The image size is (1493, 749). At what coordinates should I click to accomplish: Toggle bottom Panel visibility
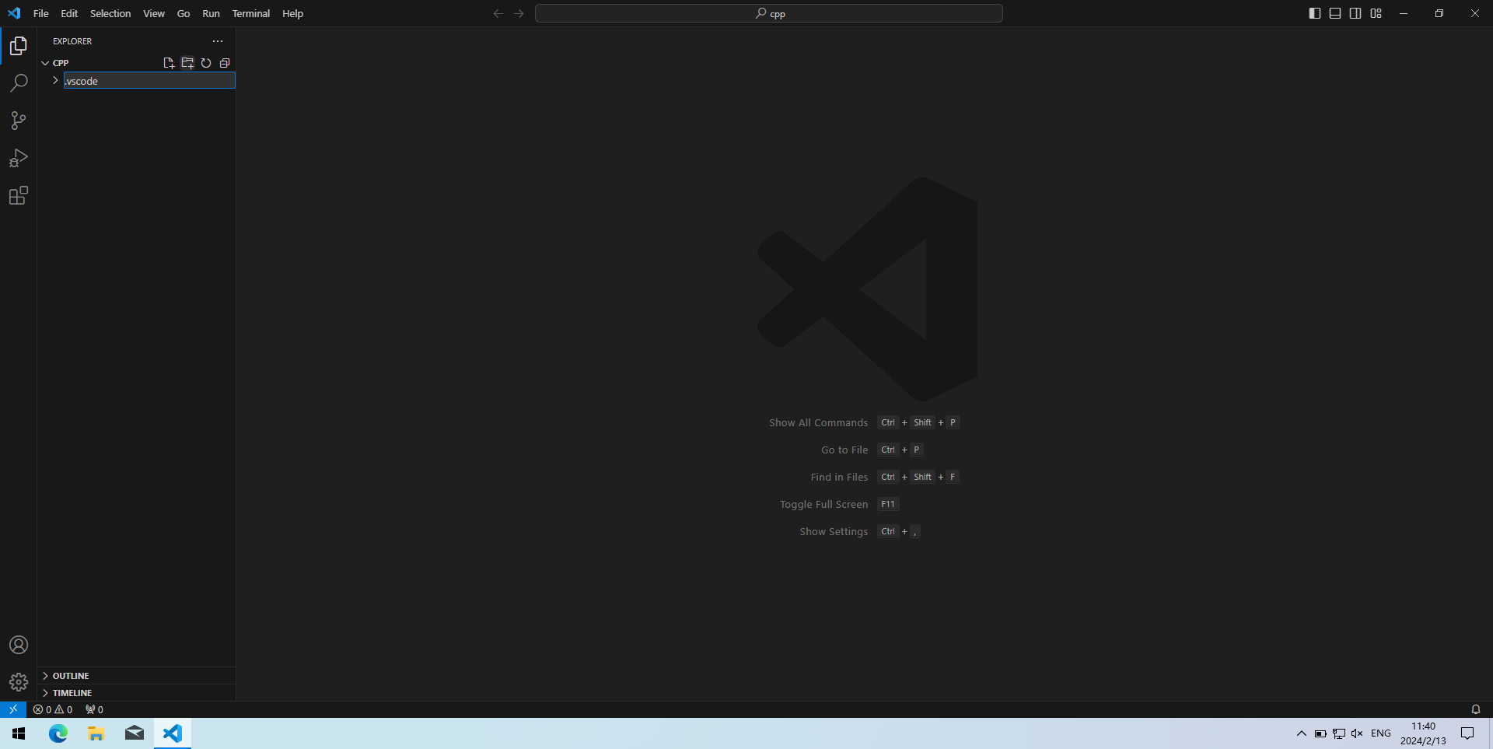click(x=1335, y=13)
